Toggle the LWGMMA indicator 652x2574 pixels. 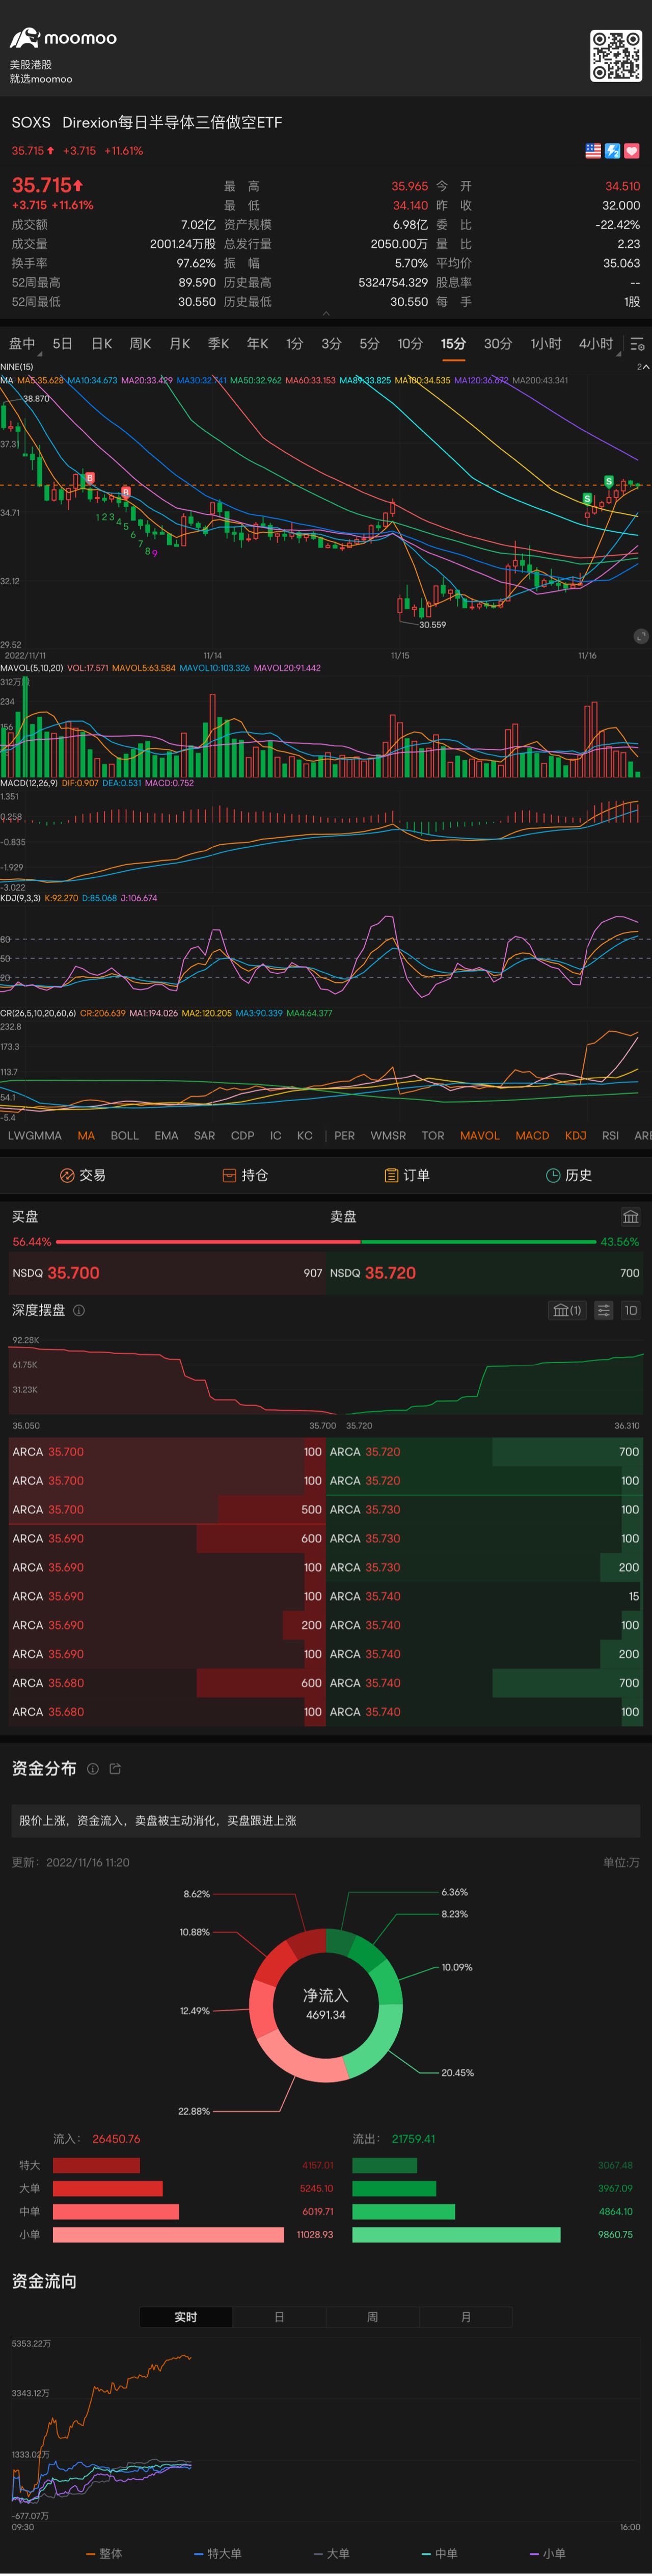35,1135
